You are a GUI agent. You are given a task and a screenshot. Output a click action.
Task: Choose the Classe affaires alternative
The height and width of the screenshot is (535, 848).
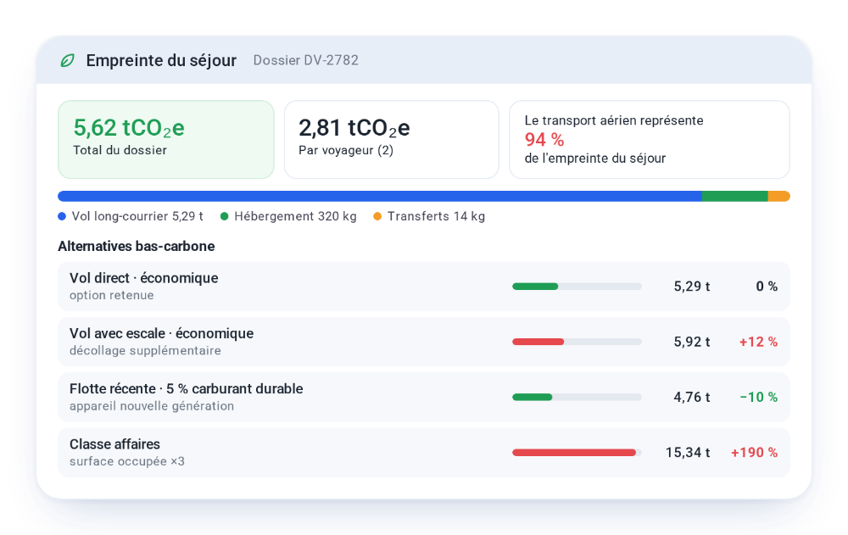coord(424,452)
